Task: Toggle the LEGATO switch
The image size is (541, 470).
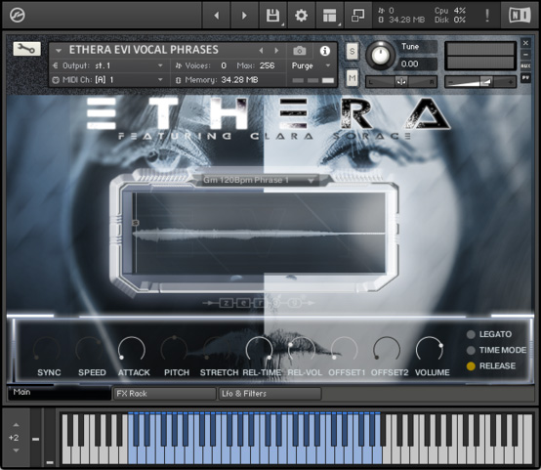Action: tap(471, 334)
